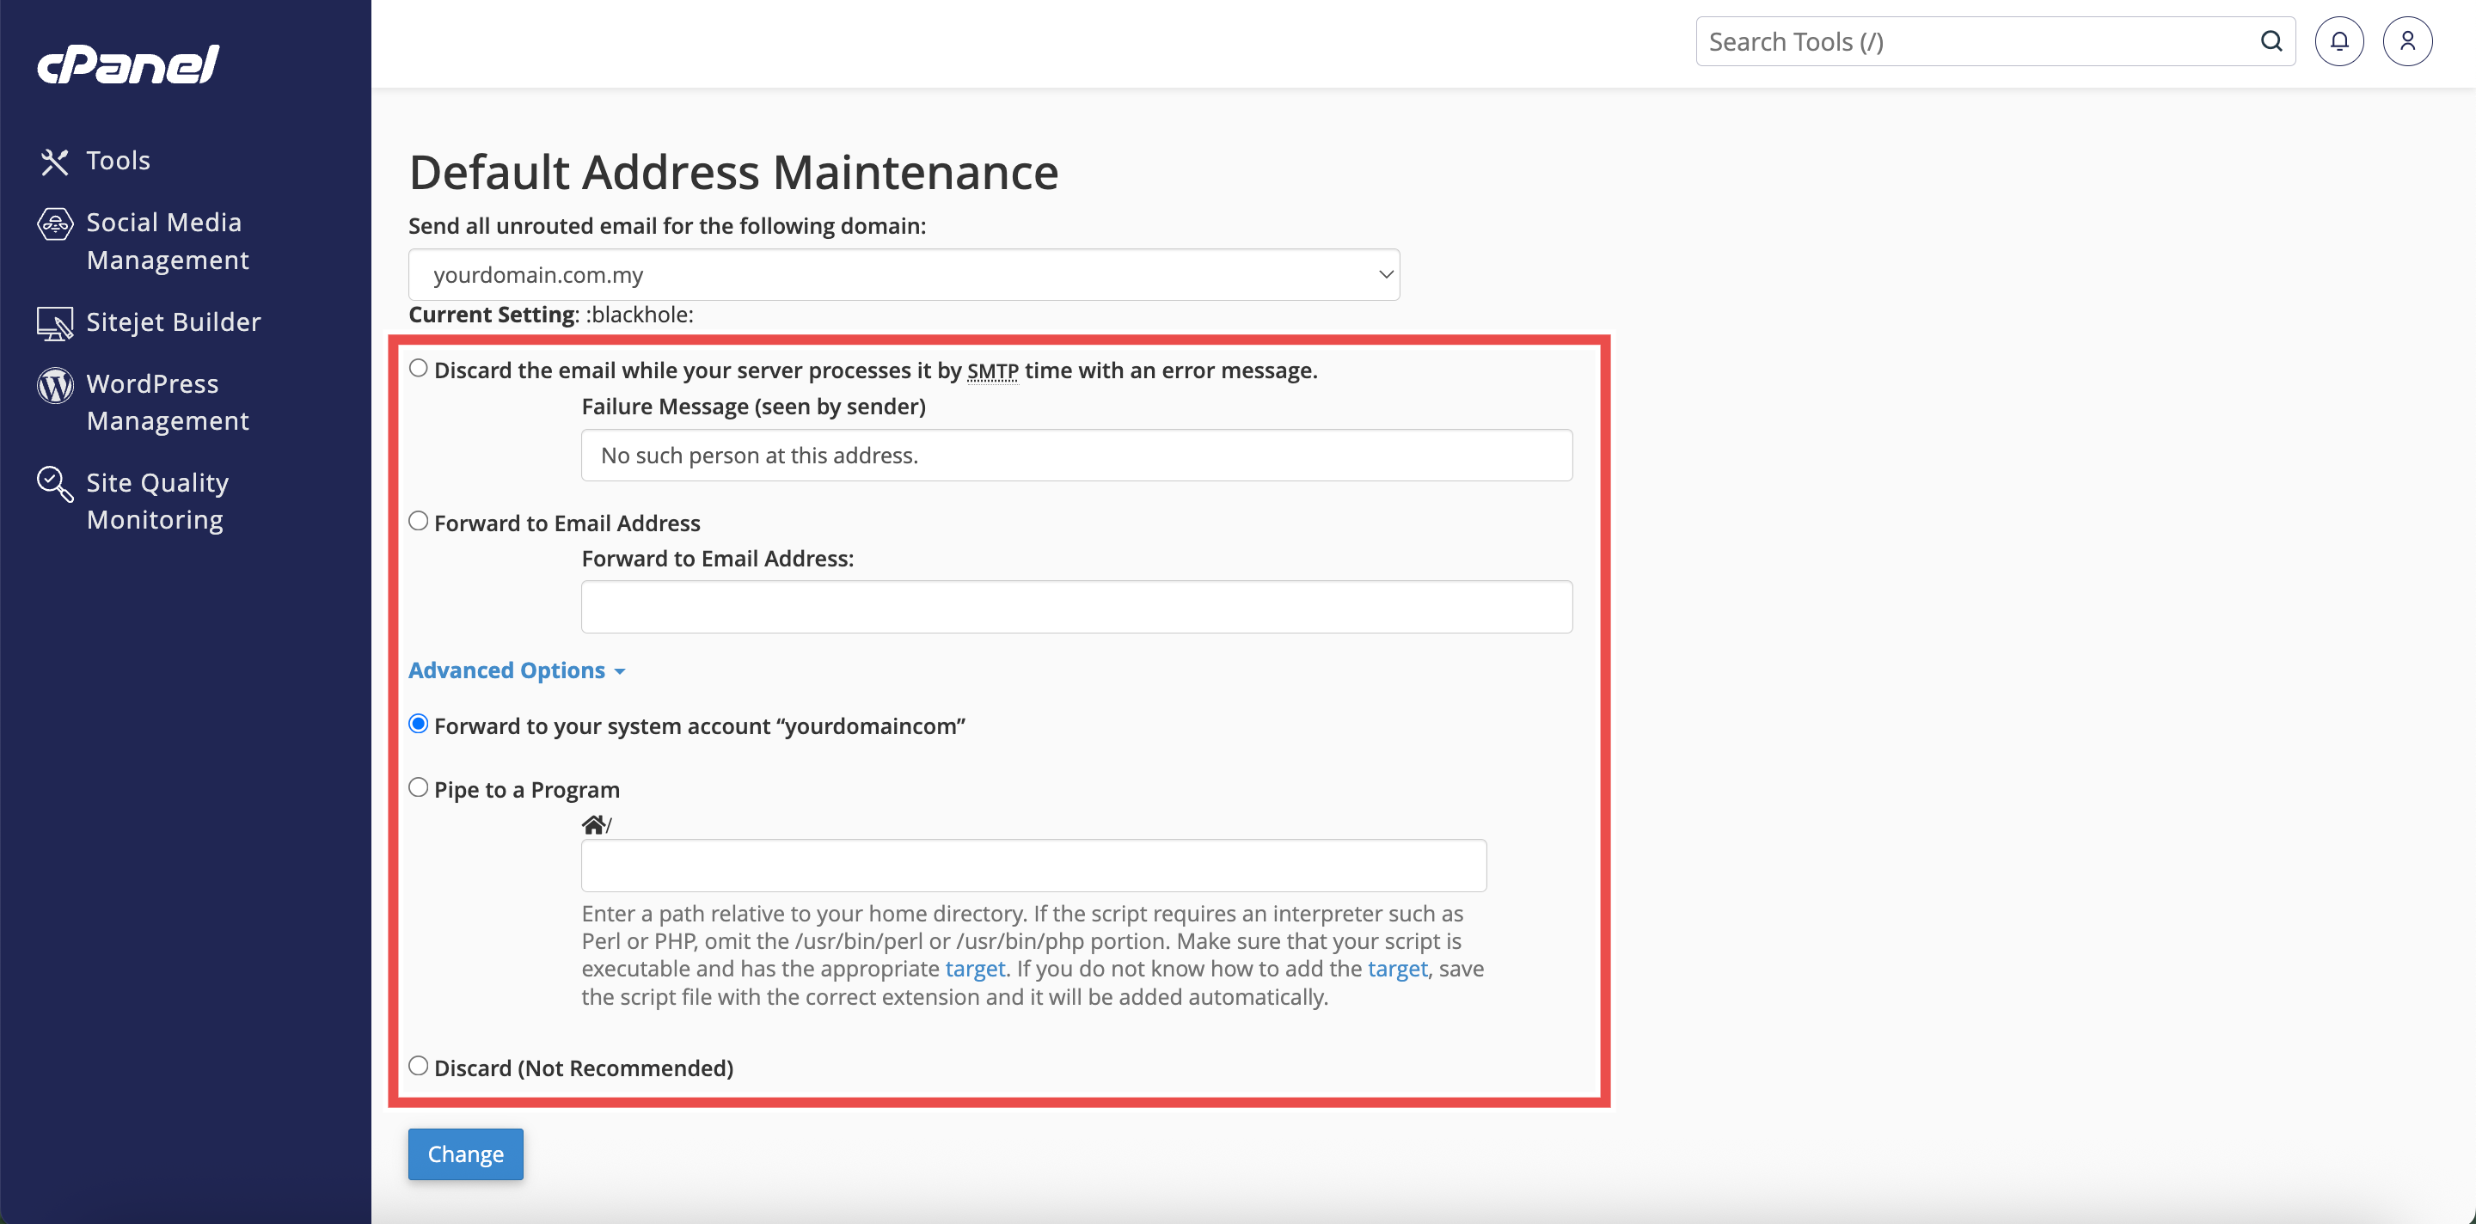Choose Discard (Not Recommended) radio button

[x=418, y=1067]
